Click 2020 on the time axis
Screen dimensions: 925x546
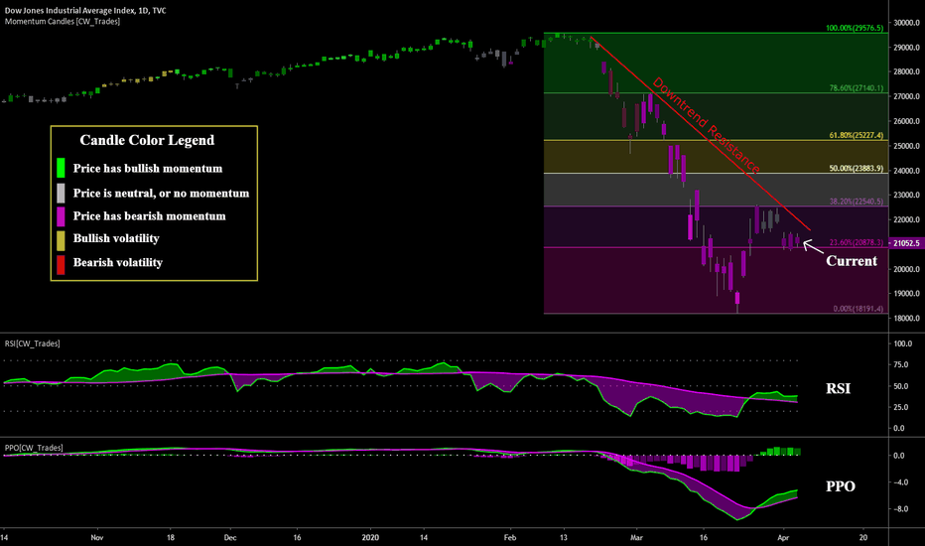370,538
